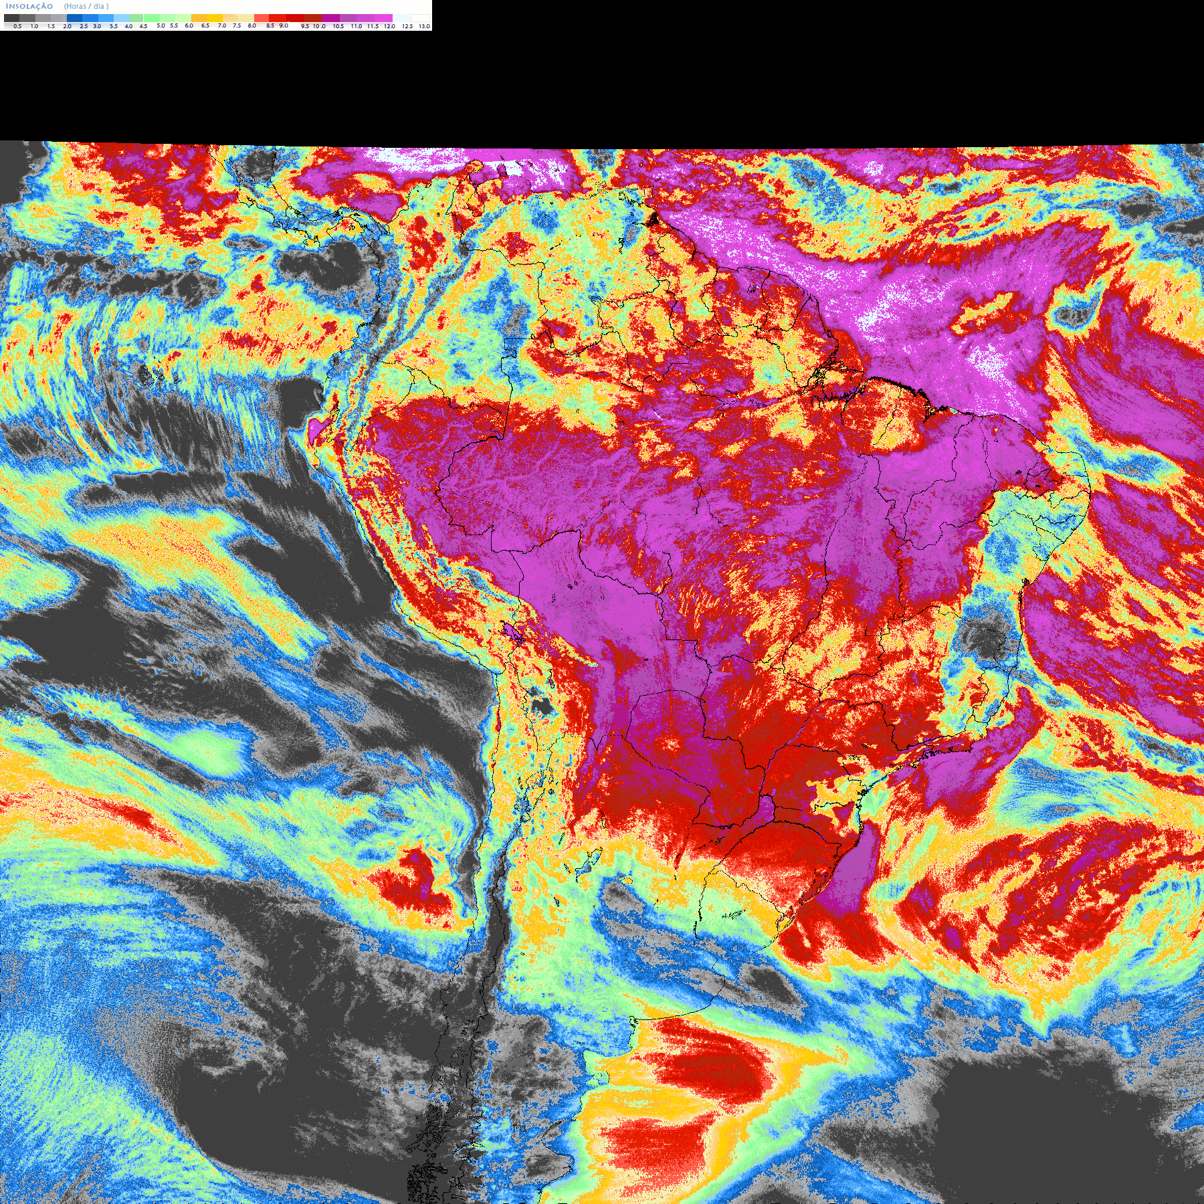Click the '2.0' legend value
Viewport: 1204px width, 1204px height.
tap(68, 26)
